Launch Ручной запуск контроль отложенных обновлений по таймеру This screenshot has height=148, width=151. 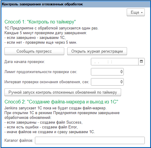(63, 92)
